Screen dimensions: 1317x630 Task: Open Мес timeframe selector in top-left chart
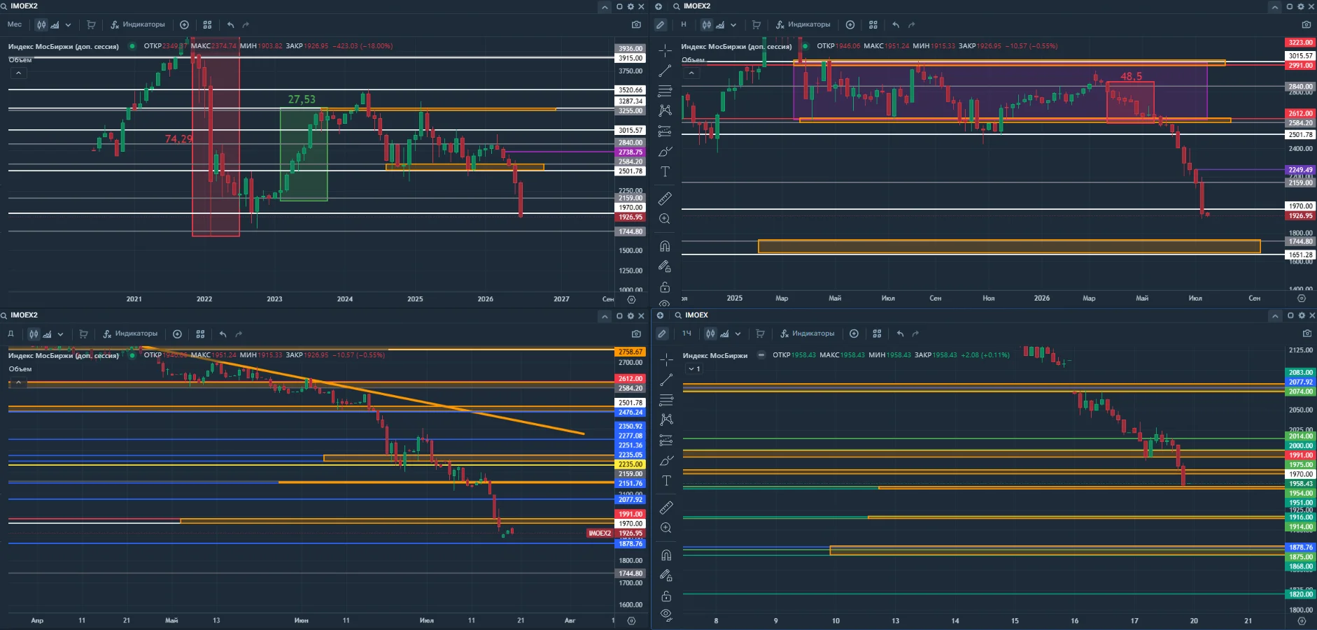(x=15, y=24)
